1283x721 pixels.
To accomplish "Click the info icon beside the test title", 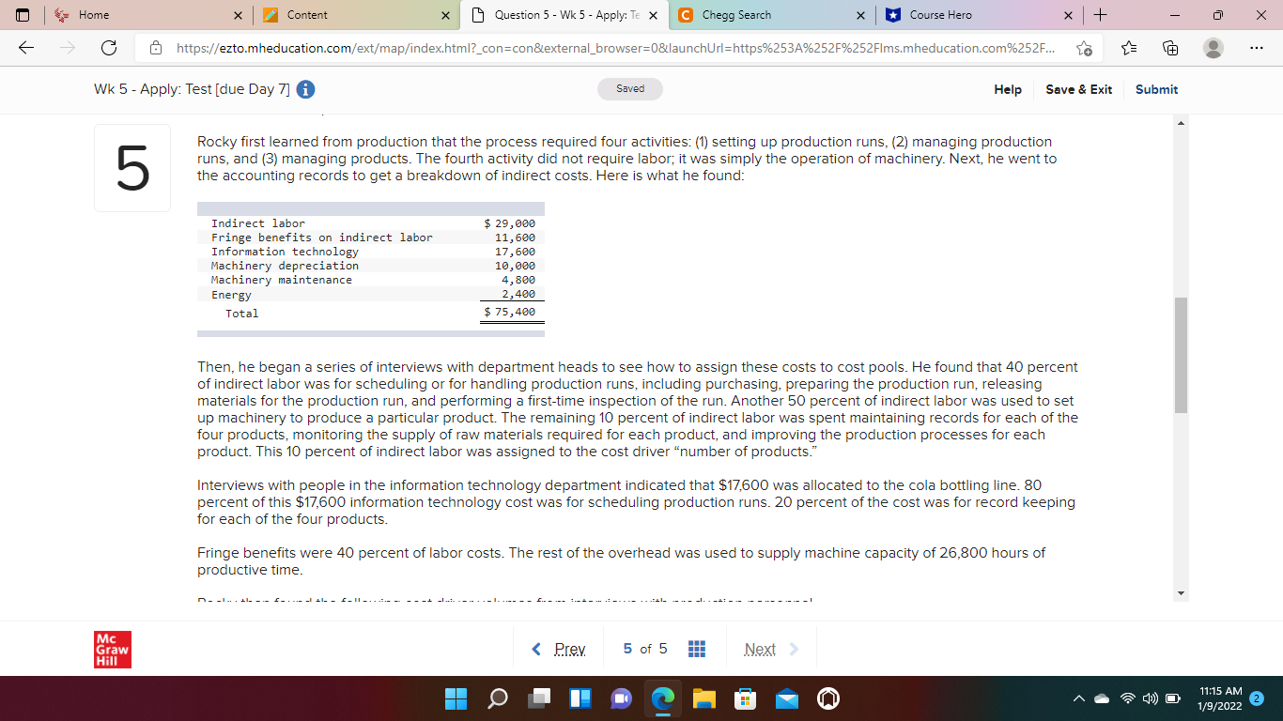I will point(305,89).
